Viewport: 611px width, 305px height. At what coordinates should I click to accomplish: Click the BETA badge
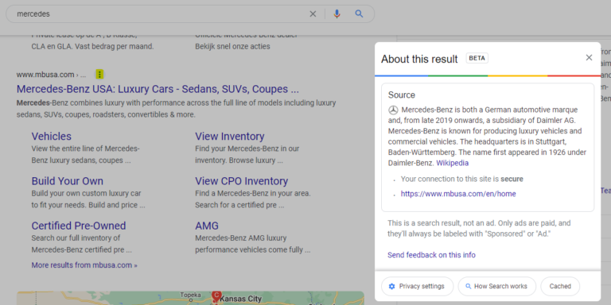[477, 58]
